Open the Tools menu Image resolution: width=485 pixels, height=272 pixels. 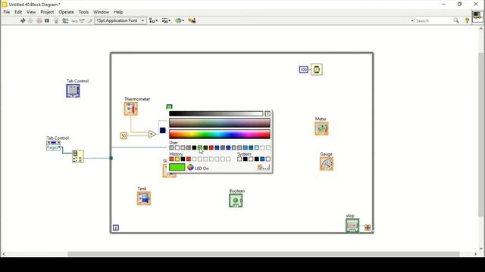83,12
